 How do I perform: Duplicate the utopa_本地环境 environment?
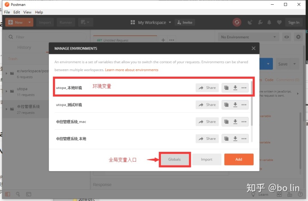226,88
